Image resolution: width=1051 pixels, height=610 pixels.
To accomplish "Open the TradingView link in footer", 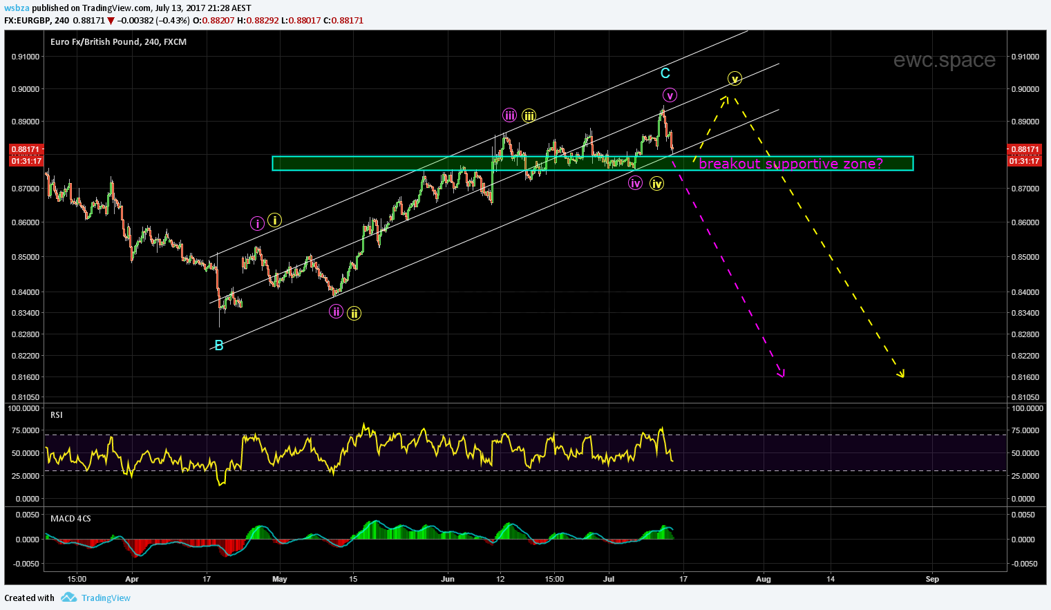I will coord(106,598).
